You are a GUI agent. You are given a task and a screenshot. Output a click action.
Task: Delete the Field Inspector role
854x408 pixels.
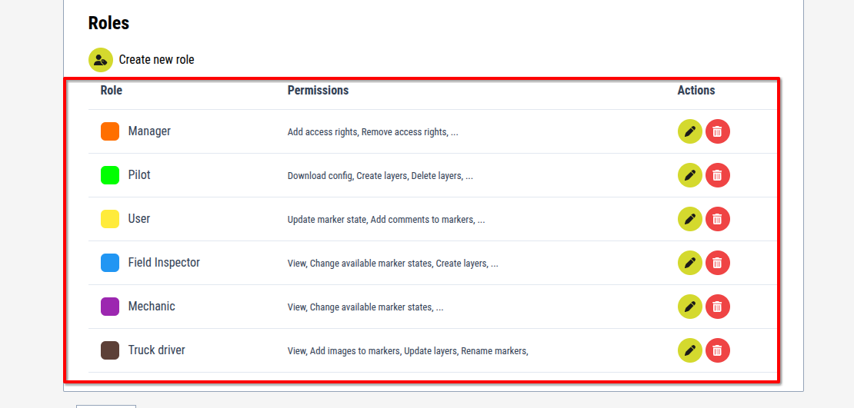718,263
